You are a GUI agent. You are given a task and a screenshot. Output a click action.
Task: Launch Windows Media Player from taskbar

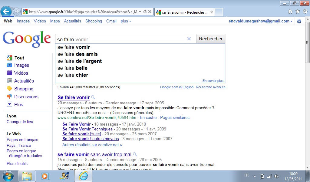click(45, 176)
